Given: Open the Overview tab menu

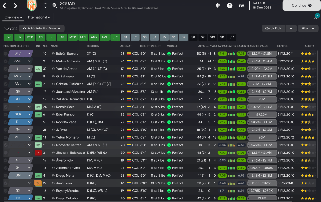Looking at the screenshot, I should pyautogui.click(x=13, y=17).
